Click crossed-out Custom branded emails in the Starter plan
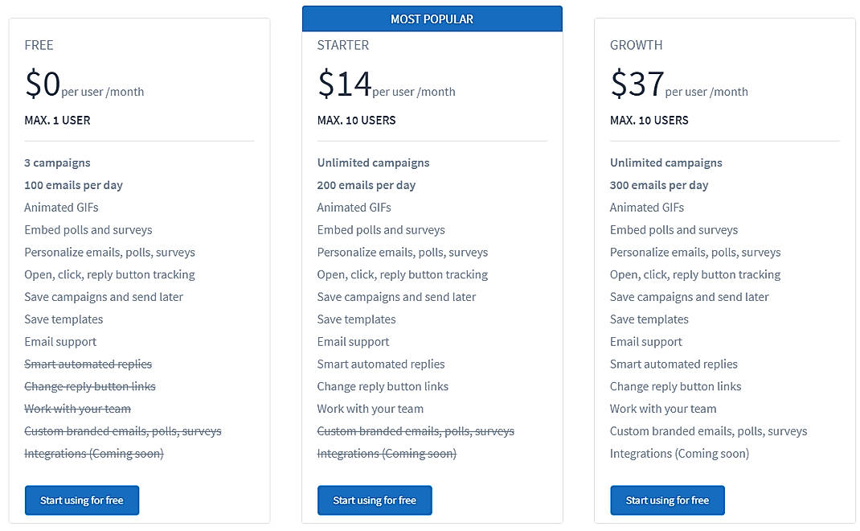The height and width of the screenshot is (531, 860). point(416,431)
